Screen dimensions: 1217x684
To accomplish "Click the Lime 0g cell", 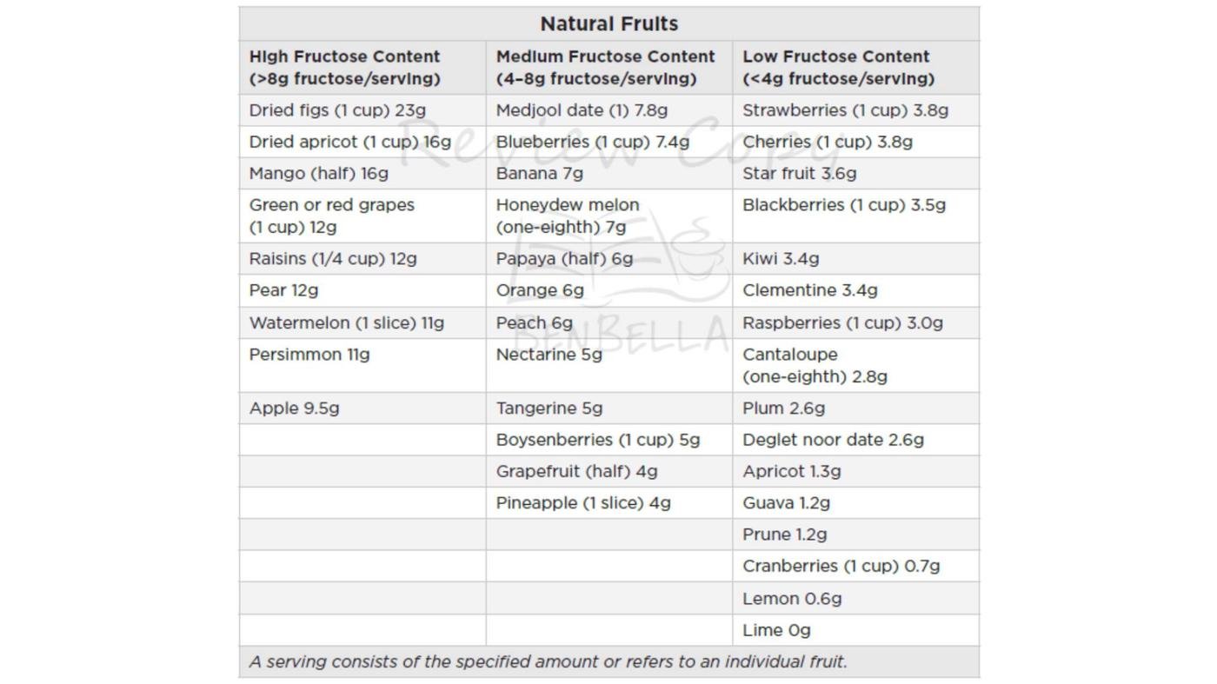I will [x=776, y=630].
